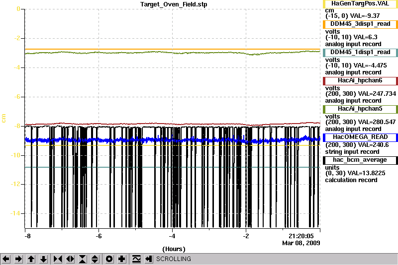Click the Mar 08, 2009 date label

click(x=301, y=243)
